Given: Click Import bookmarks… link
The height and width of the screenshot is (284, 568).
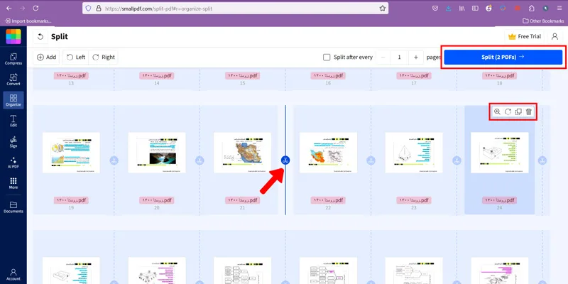Looking at the screenshot, I should pyautogui.click(x=28, y=21).
